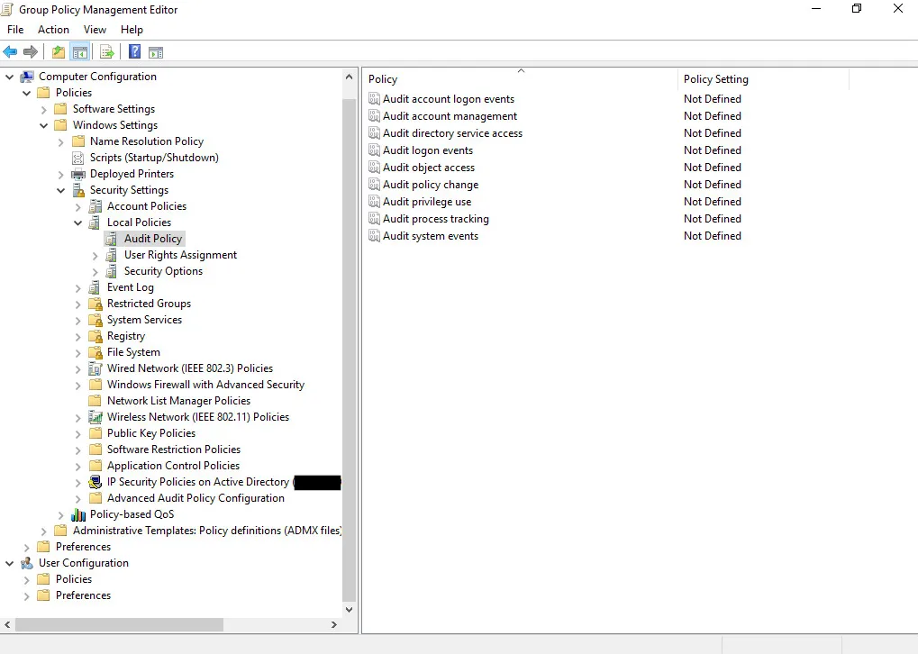Click the Export List toolbar icon
Image resolution: width=918 pixels, height=654 pixels.
pyautogui.click(x=107, y=51)
